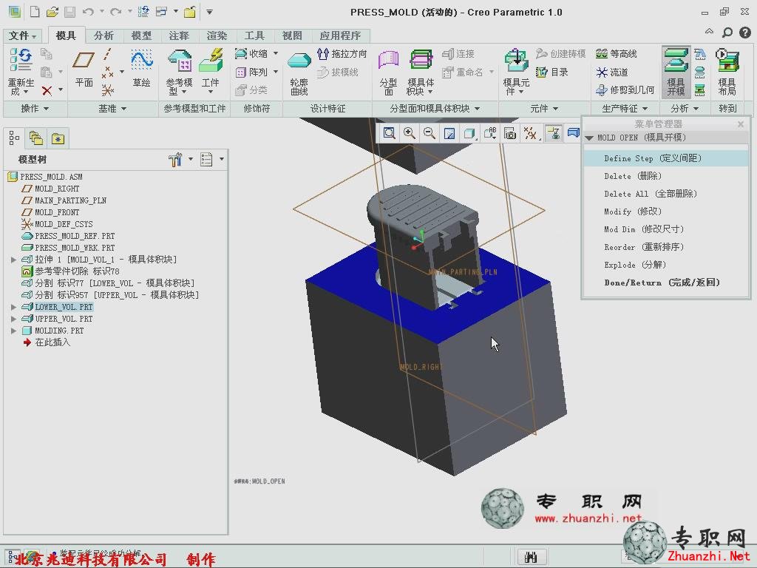Click the Trim to Geometry (修剪到几何) tool

click(x=625, y=89)
